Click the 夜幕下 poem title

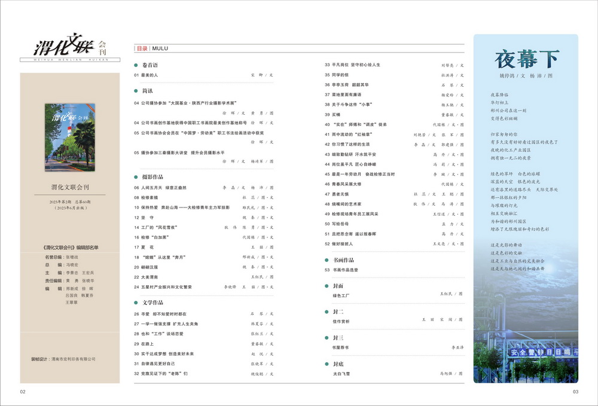click(526, 59)
